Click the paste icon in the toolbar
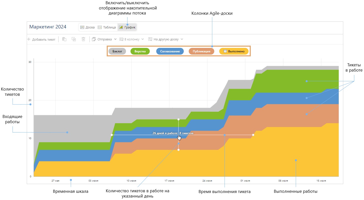Image resolution: width=364 pixels, height=200 pixels. [64, 39]
